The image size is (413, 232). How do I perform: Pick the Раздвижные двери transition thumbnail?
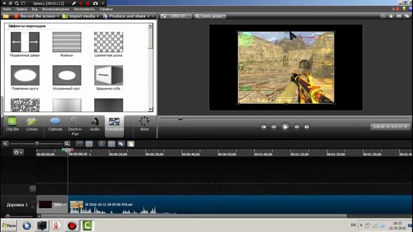pyautogui.click(x=25, y=42)
